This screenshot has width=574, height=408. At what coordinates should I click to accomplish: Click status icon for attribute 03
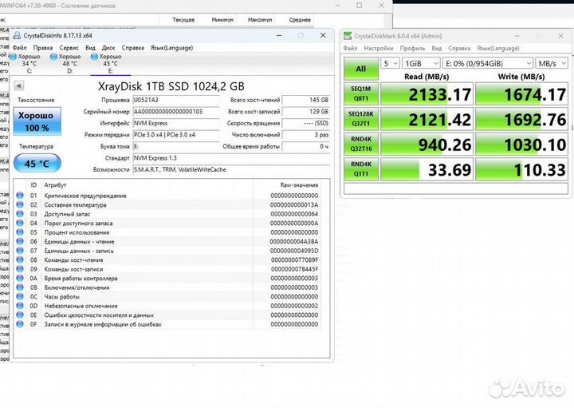pyautogui.click(x=20, y=214)
